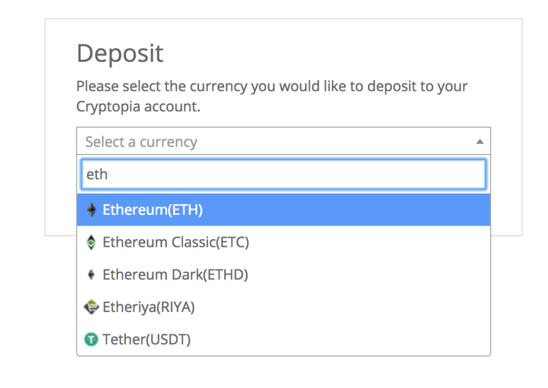
Task: Click the words 'Cryptopia account.' in the description
Action: (139, 106)
